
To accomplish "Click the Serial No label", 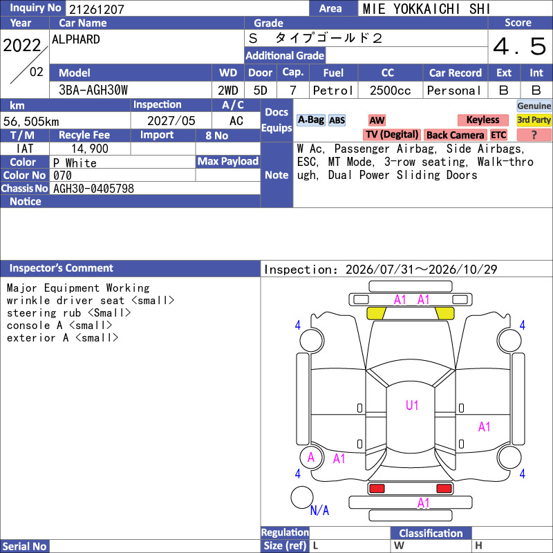I will coord(25,546).
